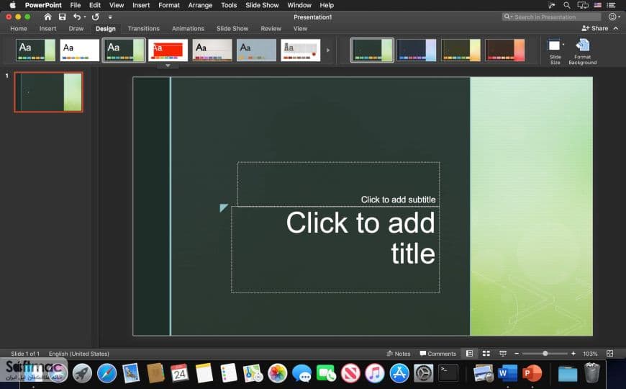Open the feedback smiley menu
Viewport: 626px width, 389px height.
click(x=614, y=17)
